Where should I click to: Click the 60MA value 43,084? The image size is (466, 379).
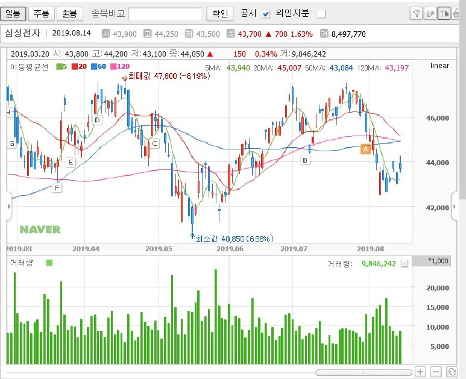click(341, 68)
